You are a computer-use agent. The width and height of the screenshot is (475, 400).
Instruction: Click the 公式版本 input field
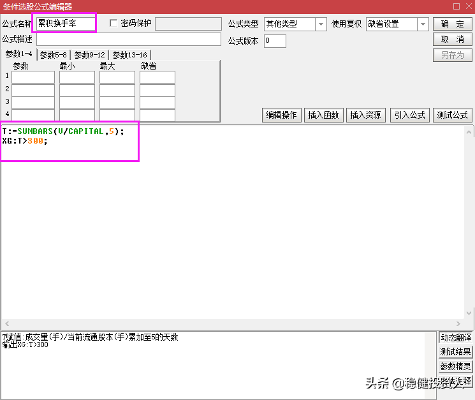tap(275, 41)
